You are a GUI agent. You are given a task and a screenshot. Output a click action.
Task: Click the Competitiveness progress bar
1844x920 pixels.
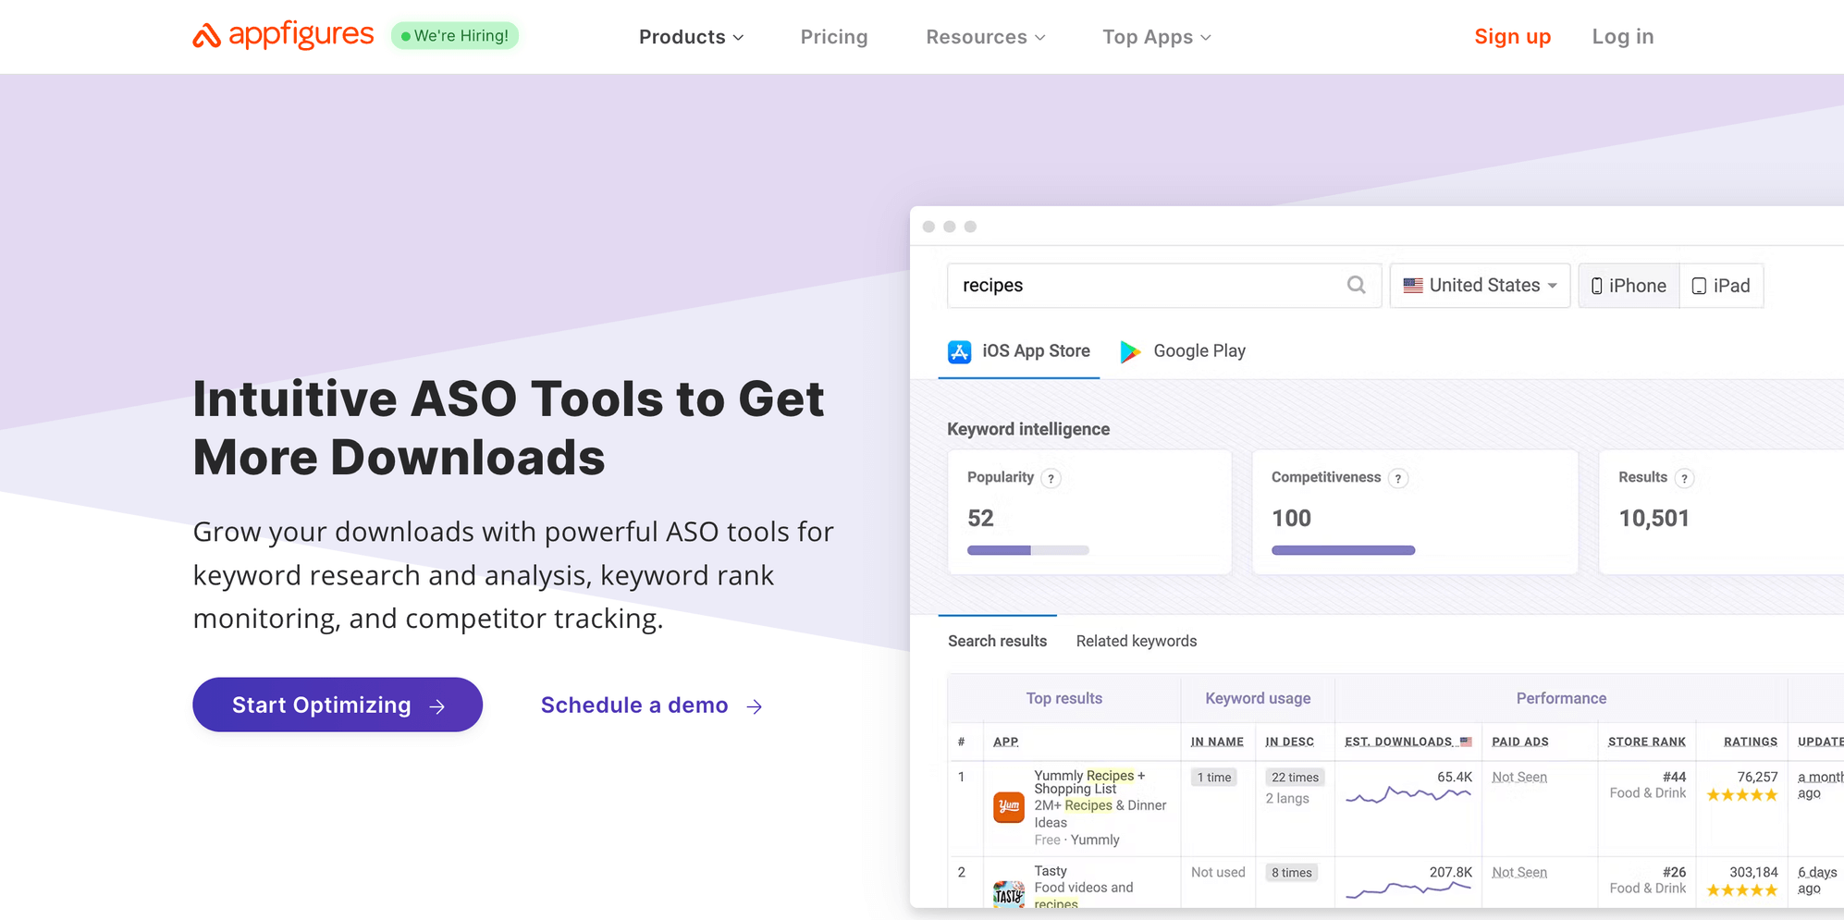pos(1344,550)
